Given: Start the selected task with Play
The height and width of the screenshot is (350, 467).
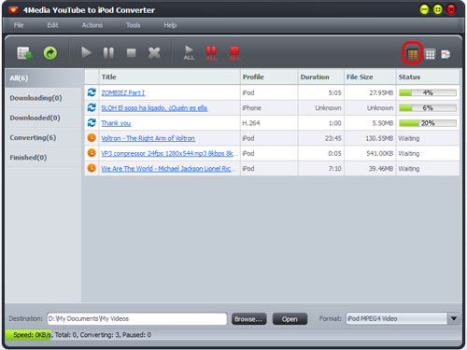Looking at the screenshot, I should coord(86,52).
